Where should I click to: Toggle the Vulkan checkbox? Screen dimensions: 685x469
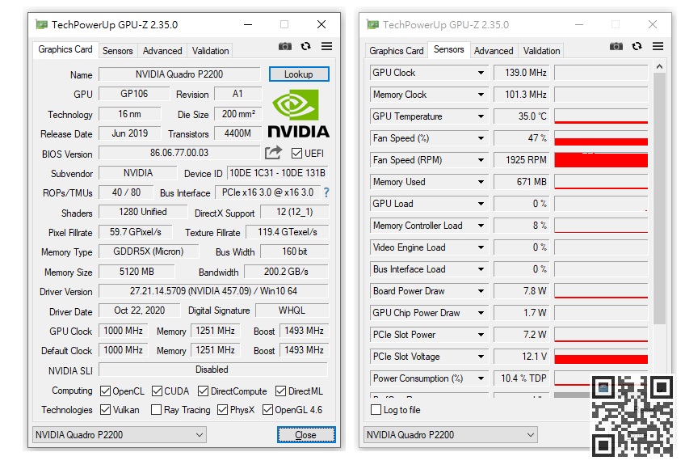pyautogui.click(x=105, y=409)
